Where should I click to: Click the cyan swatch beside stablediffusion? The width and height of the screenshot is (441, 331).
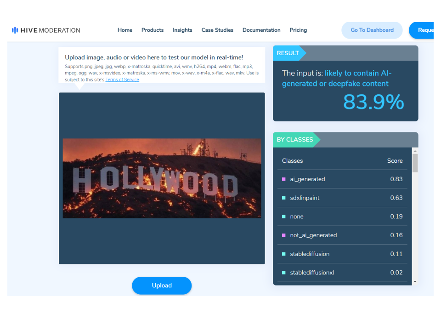pos(284,254)
